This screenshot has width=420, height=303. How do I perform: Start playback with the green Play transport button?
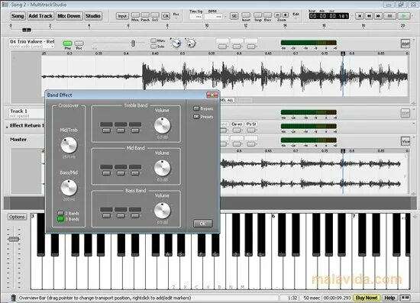tap(404, 16)
